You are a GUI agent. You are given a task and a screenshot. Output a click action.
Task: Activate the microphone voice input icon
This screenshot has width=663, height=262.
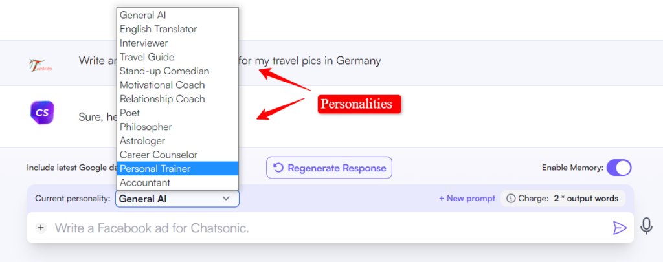646,226
